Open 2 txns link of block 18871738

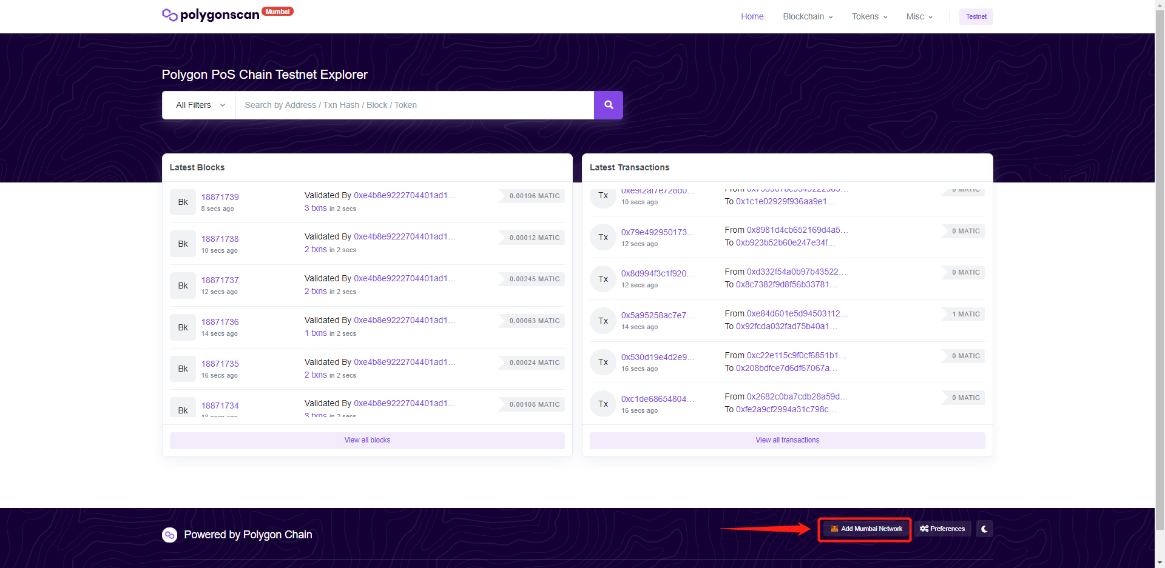pyautogui.click(x=316, y=249)
